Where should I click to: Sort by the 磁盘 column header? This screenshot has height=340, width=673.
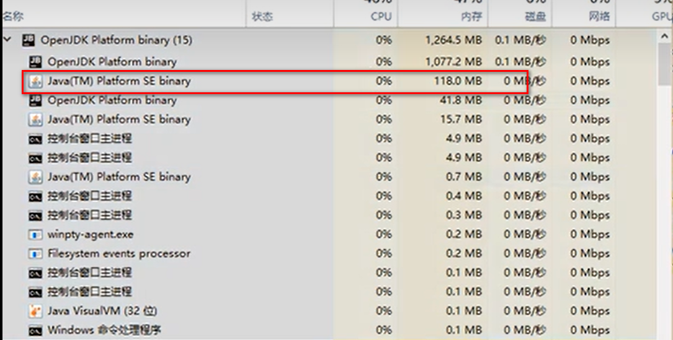coord(536,17)
